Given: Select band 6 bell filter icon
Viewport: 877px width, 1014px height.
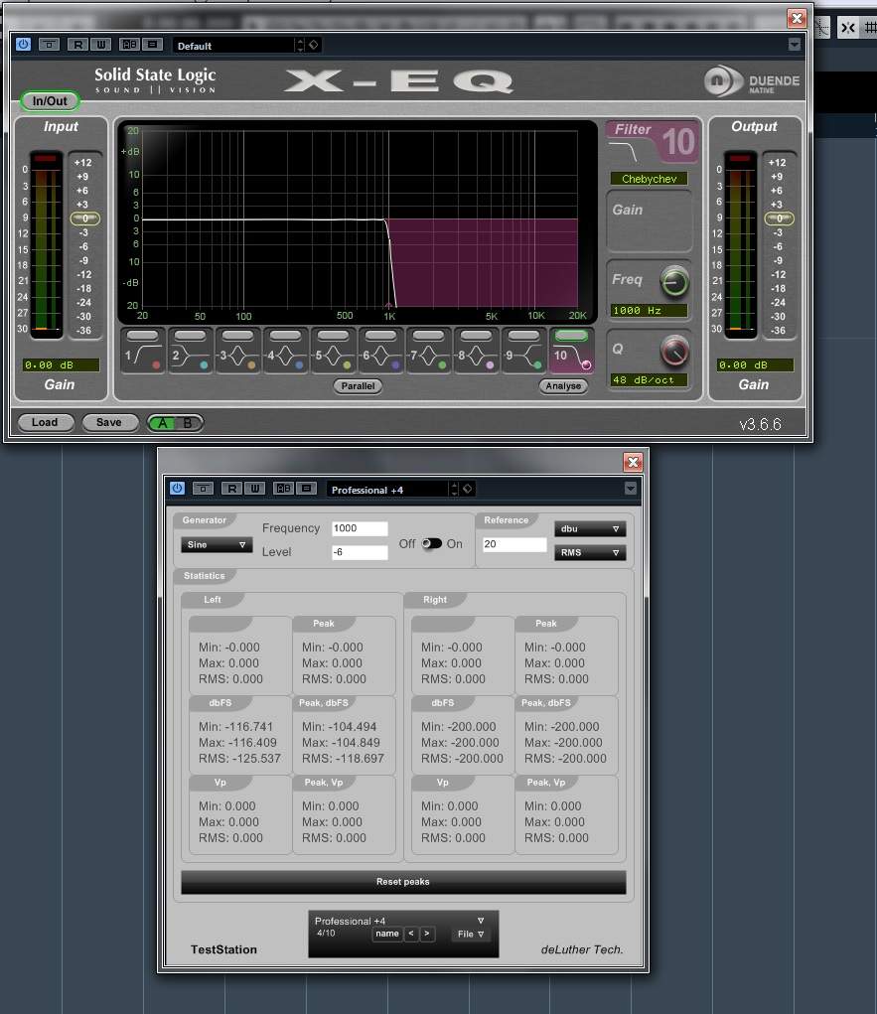Looking at the screenshot, I should 380,357.
